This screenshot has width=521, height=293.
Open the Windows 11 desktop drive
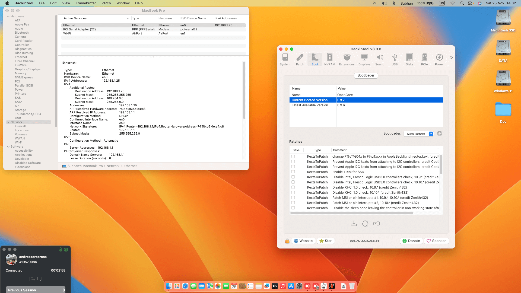tap(503, 82)
